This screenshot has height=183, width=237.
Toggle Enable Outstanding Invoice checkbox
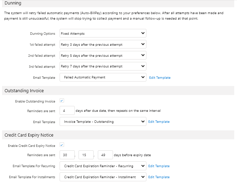pyautogui.click(x=62, y=101)
